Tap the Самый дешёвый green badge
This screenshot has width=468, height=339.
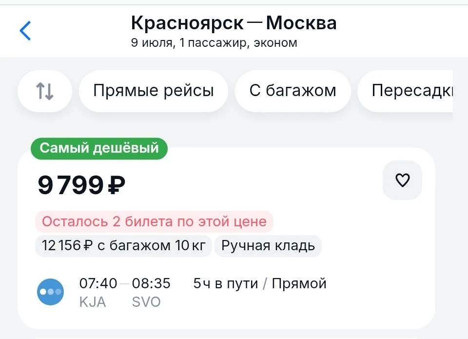[x=99, y=148]
